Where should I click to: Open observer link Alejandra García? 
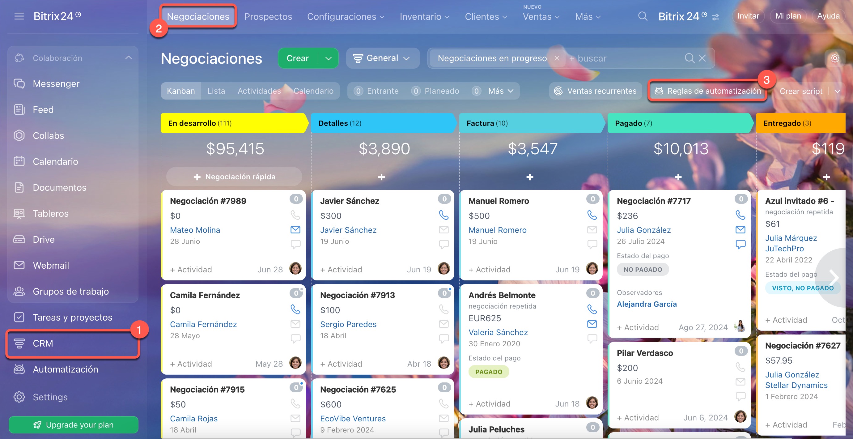coord(646,304)
